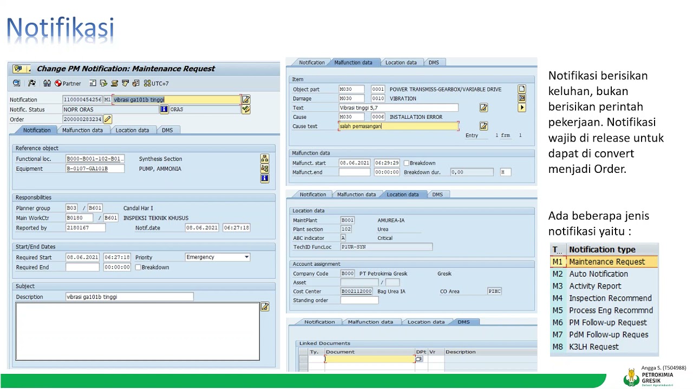The height and width of the screenshot is (389, 693).
Task: Click the Cost Center field B002112000
Action: click(356, 291)
